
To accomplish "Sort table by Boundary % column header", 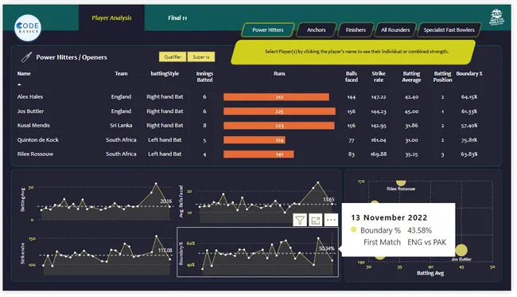I will (x=468, y=73).
